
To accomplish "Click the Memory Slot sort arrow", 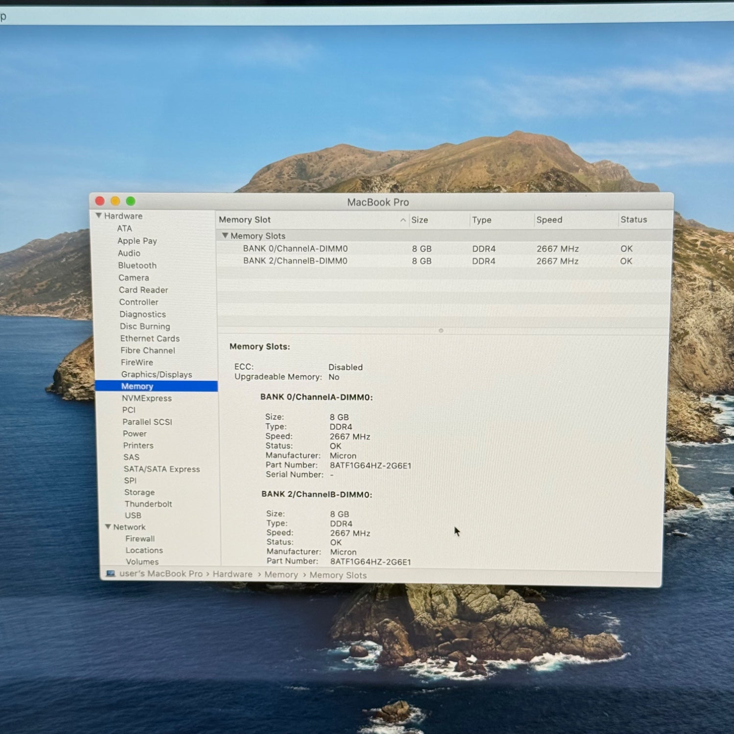I will [x=403, y=220].
